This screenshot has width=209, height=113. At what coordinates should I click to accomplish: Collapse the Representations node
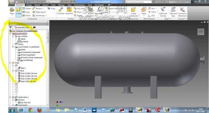(x=10, y=34)
